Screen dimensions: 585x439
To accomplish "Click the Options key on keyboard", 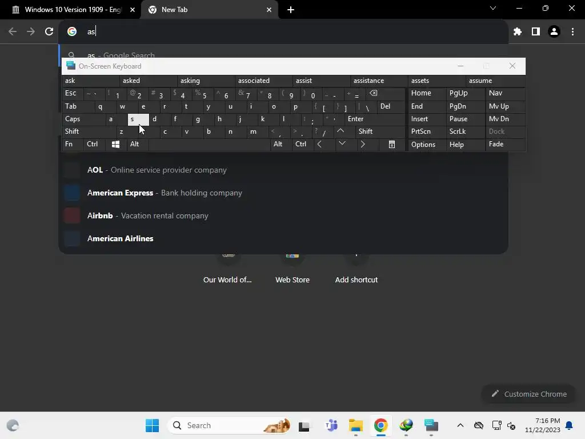I will (x=427, y=145).
